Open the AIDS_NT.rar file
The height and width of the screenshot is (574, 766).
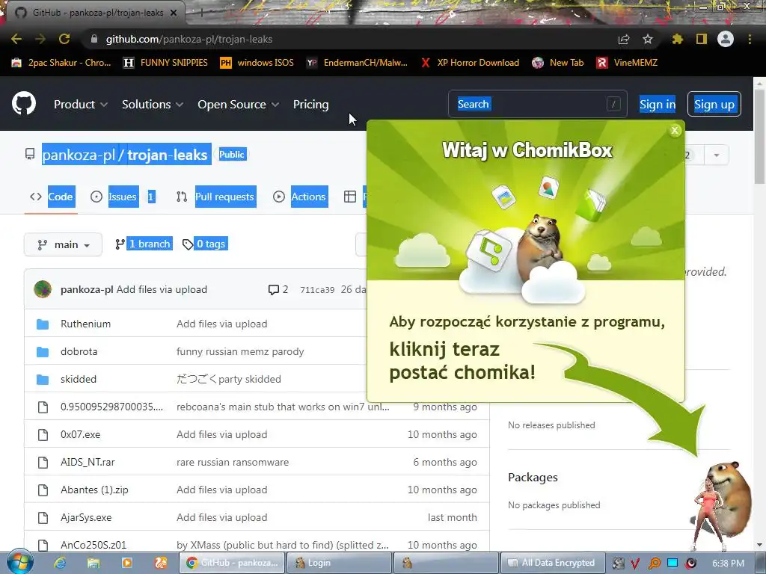[x=88, y=462]
